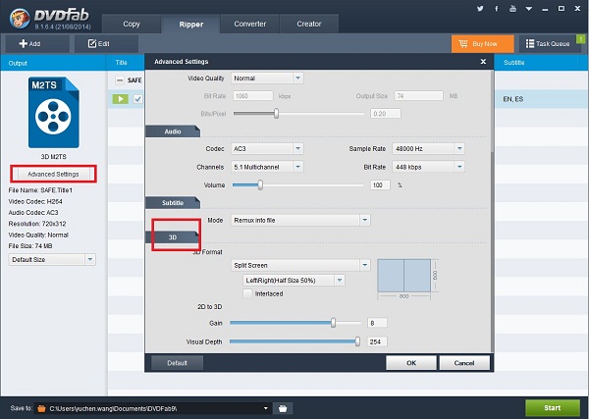The image size is (589, 419).
Task: Click the green play preview icon
Action: click(x=121, y=99)
